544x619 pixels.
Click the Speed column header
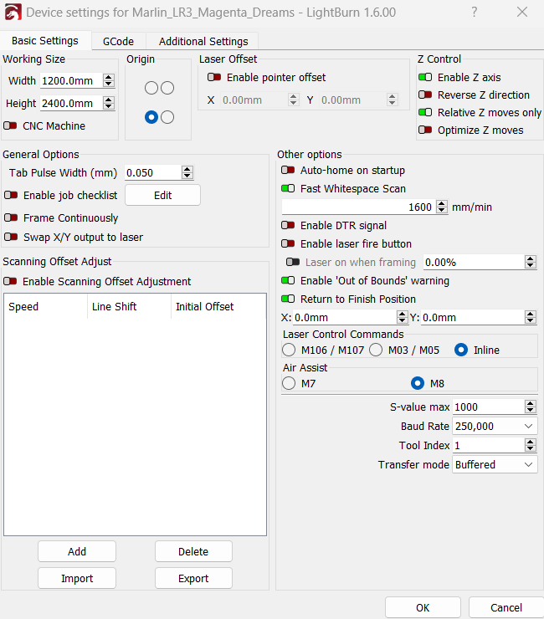(x=45, y=306)
